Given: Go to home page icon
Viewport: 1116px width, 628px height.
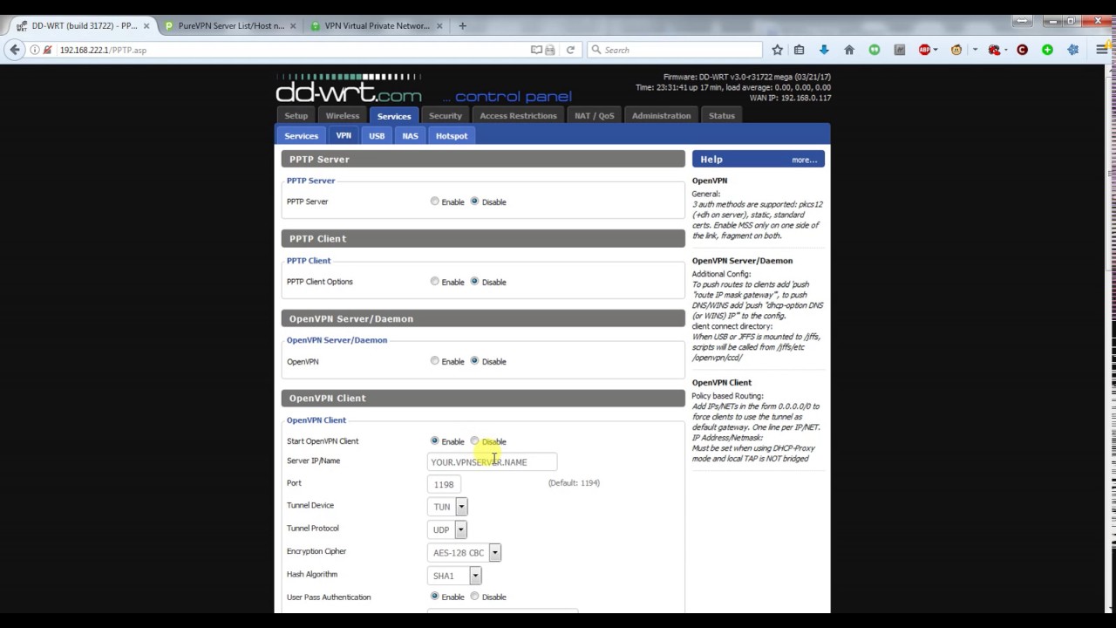Looking at the screenshot, I should click(849, 50).
